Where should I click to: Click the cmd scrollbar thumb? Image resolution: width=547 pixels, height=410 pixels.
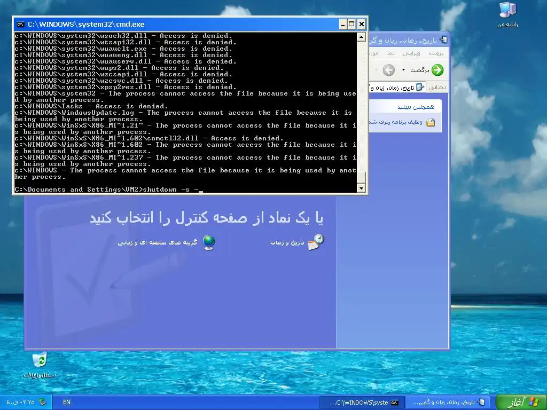tap(362, 177)
